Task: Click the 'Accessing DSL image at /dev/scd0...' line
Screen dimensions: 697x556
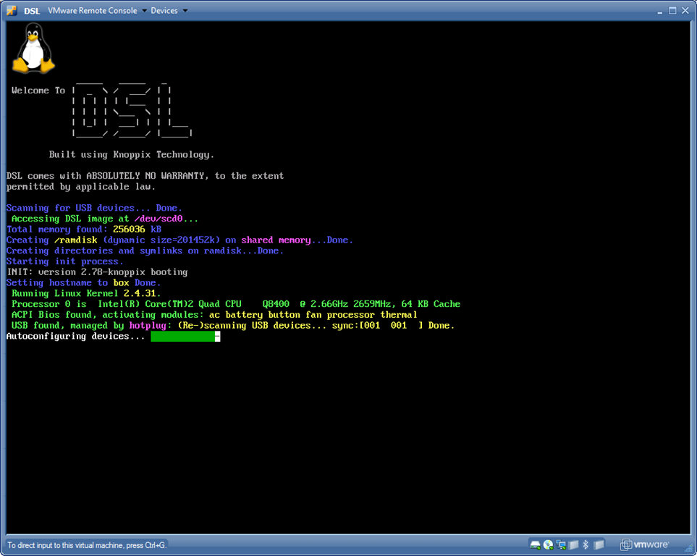Action: (104, 219)
